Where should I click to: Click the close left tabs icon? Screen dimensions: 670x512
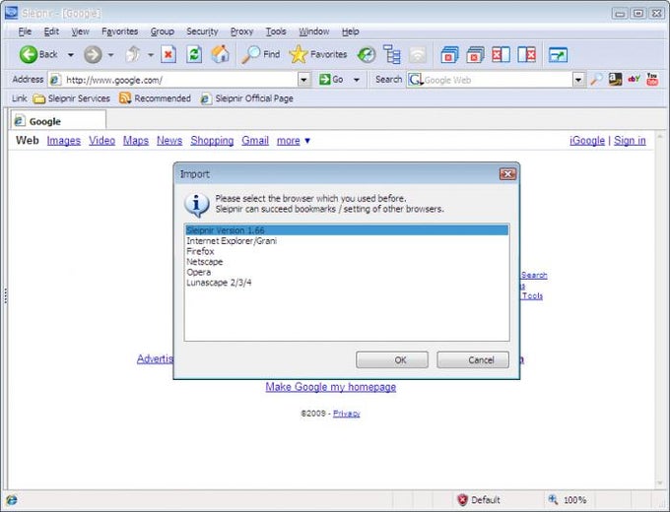(501, 55)
